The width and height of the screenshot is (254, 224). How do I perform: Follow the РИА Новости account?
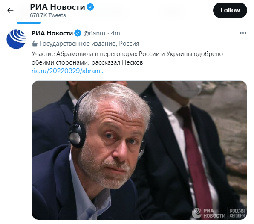click(230, 10)
